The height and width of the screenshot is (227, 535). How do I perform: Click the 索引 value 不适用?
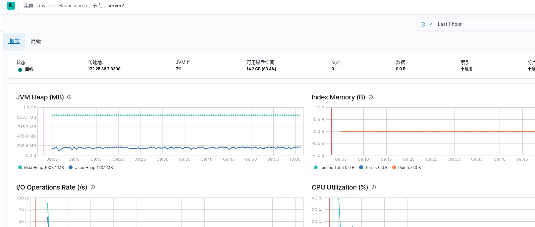point(466,69)
